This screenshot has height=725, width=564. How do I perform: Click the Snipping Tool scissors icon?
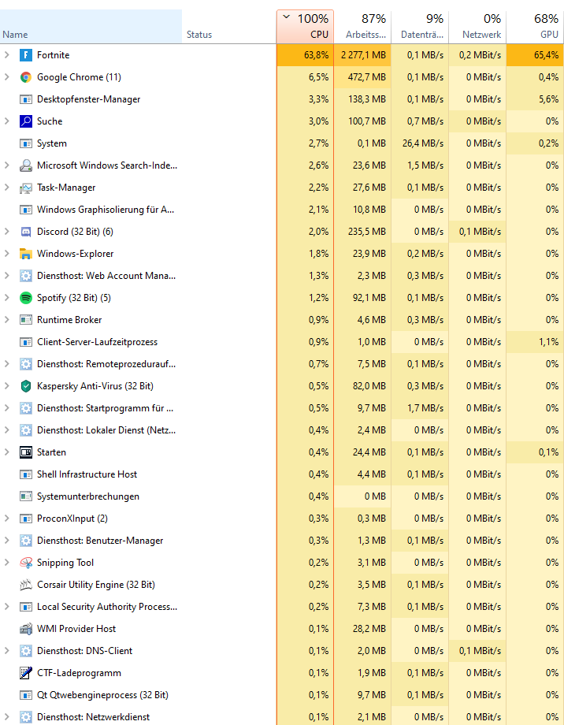[x=26, y=563]
